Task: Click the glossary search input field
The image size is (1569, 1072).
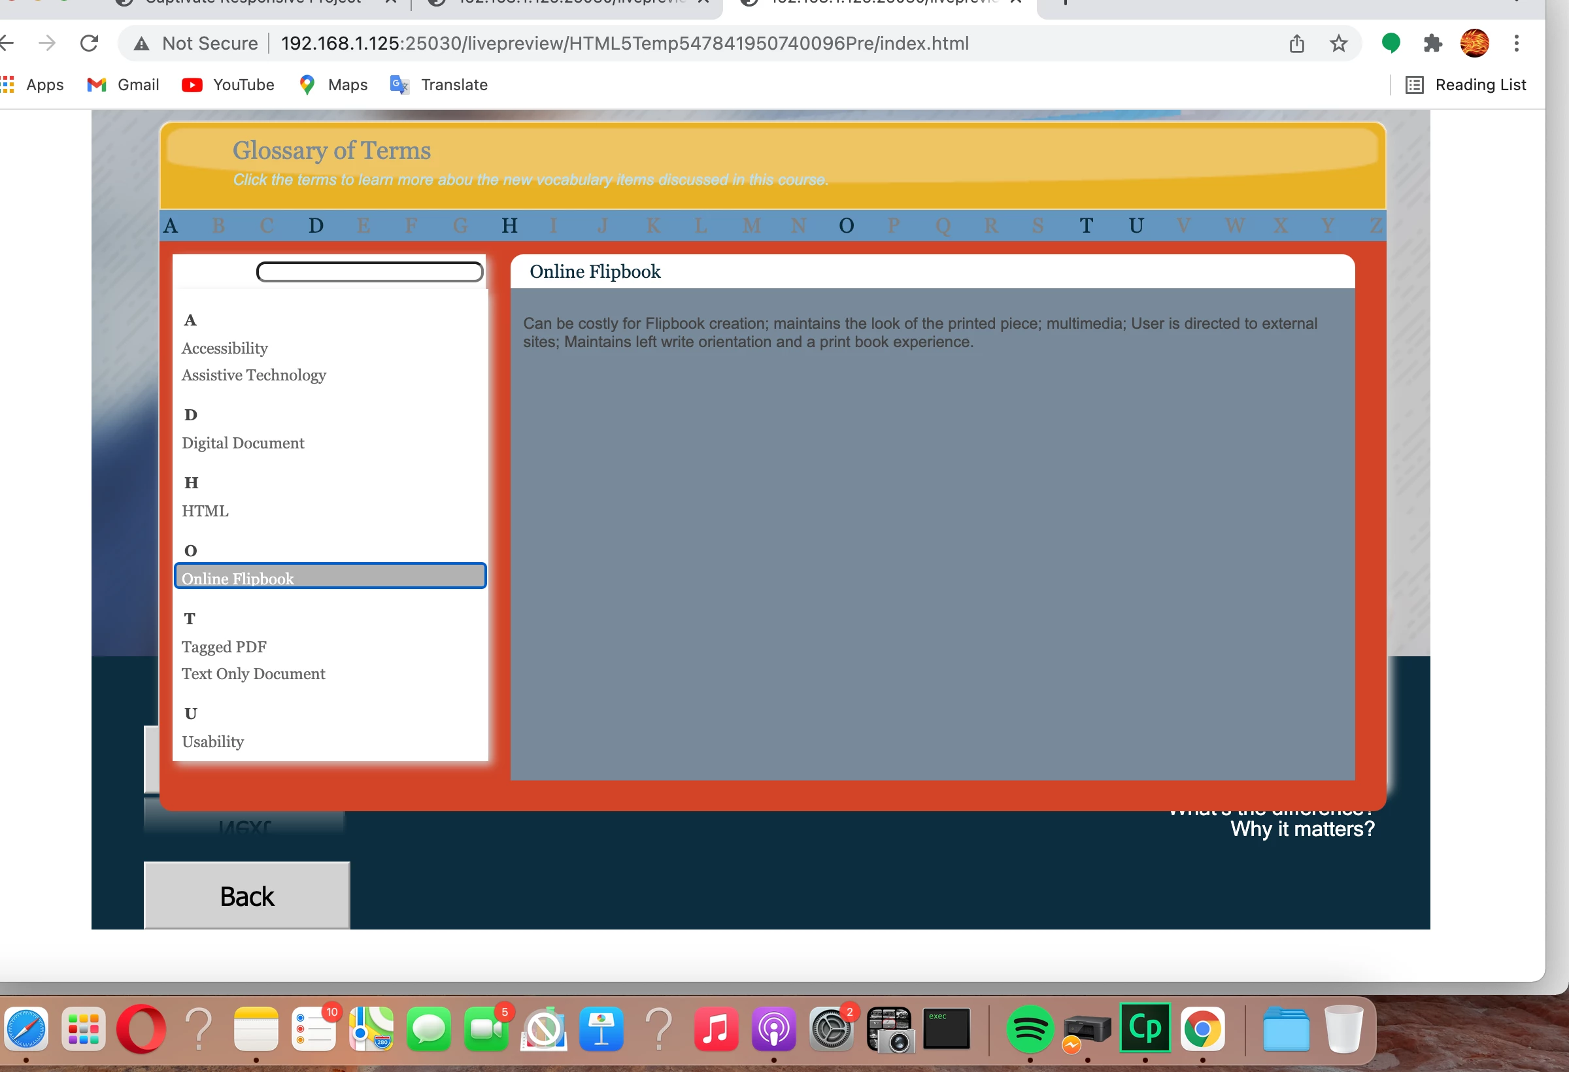Action: pos(369,272)
